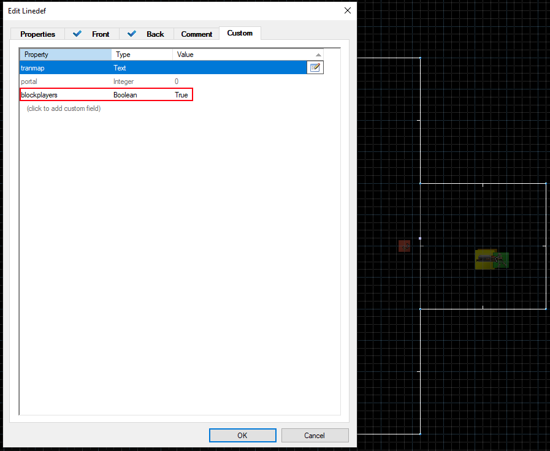Click the True value of blockplayers

[181, 95]
